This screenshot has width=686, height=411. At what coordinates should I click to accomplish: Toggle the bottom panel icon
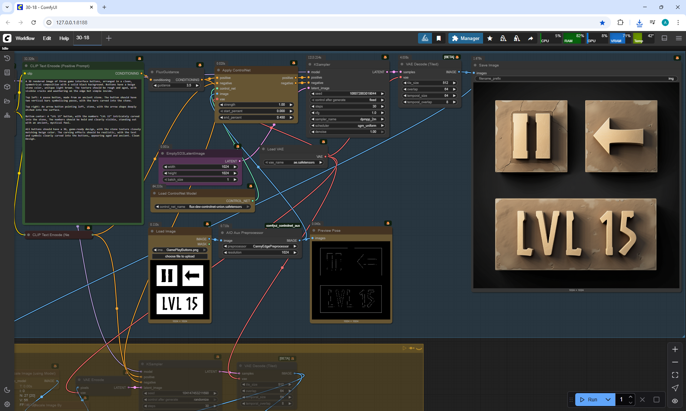[x=664, y=38]
